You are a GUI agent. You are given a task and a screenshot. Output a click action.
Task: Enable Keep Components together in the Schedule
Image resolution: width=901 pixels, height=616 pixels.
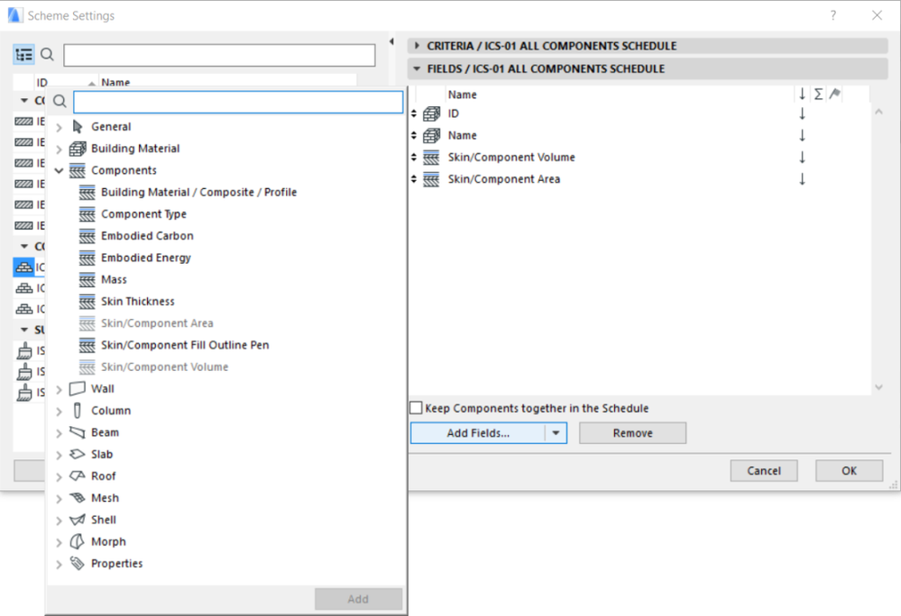click(416, 408)
